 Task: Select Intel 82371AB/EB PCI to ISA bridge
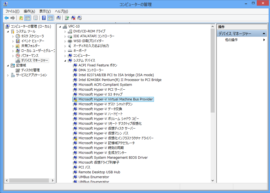point(116,75)
